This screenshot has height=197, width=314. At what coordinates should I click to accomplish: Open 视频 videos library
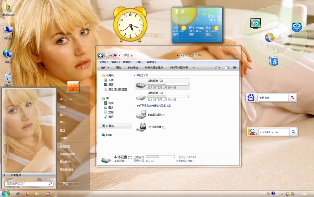pyautogui.click(x=109, y=103)
